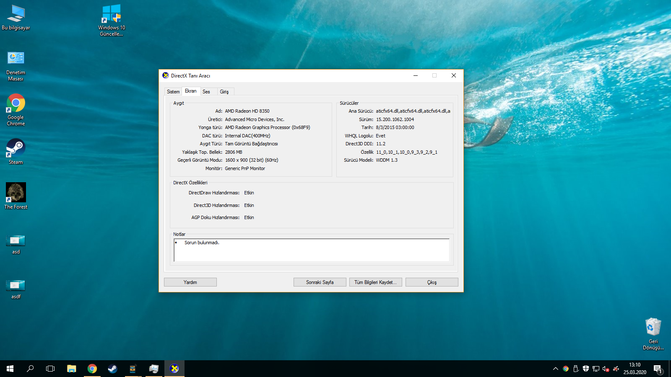Select the asd desktop file
Screen dimensions: 671x377
click(x=16, y=244)
